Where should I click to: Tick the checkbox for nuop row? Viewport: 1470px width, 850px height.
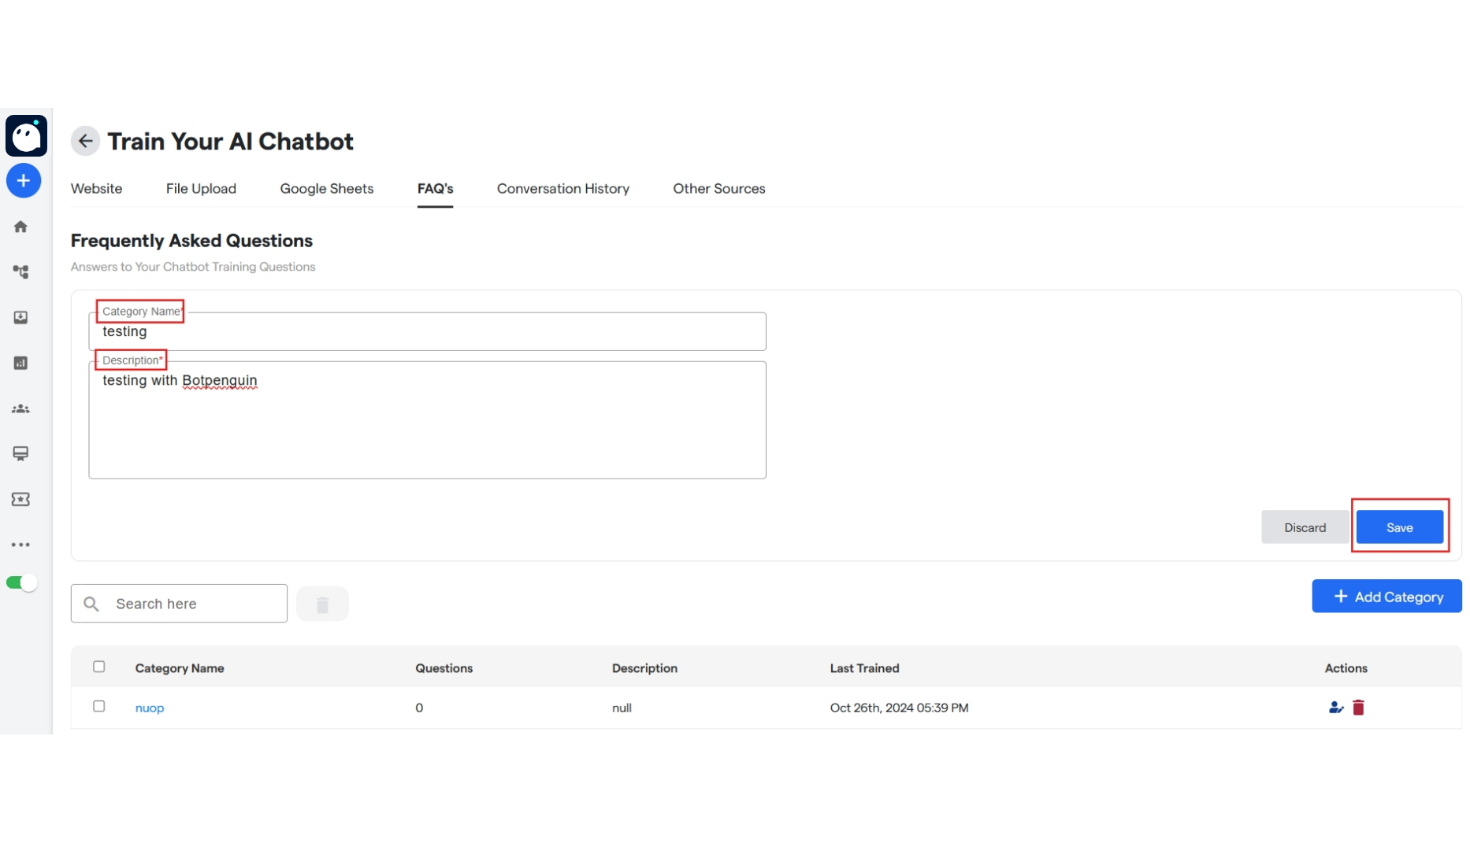tap(98, 706)
